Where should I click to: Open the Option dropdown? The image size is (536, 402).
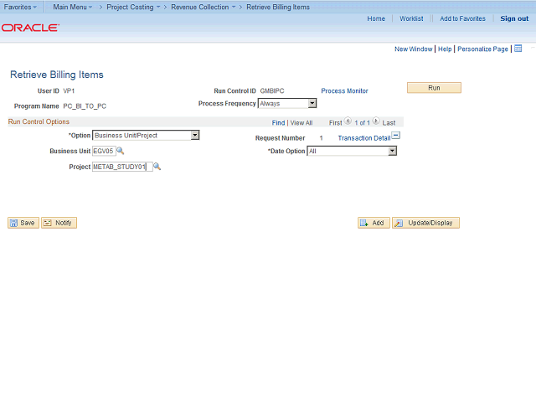tap(146, 136)
